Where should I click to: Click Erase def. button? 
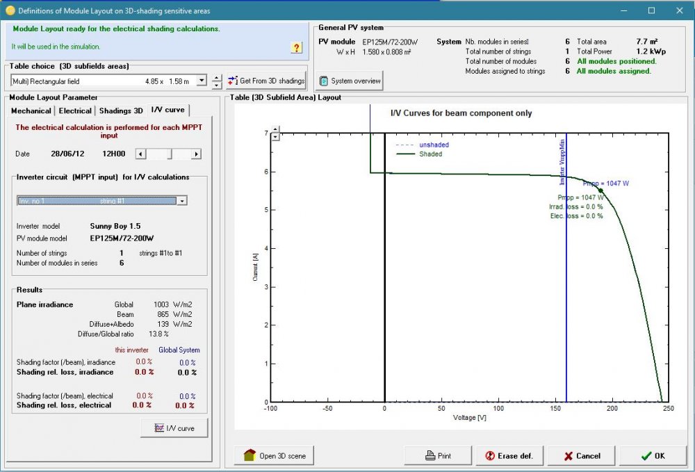tap(509, 456)
